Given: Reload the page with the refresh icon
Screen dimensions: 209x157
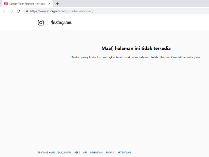Looking at the screenshot, I should tap(18, 11).
